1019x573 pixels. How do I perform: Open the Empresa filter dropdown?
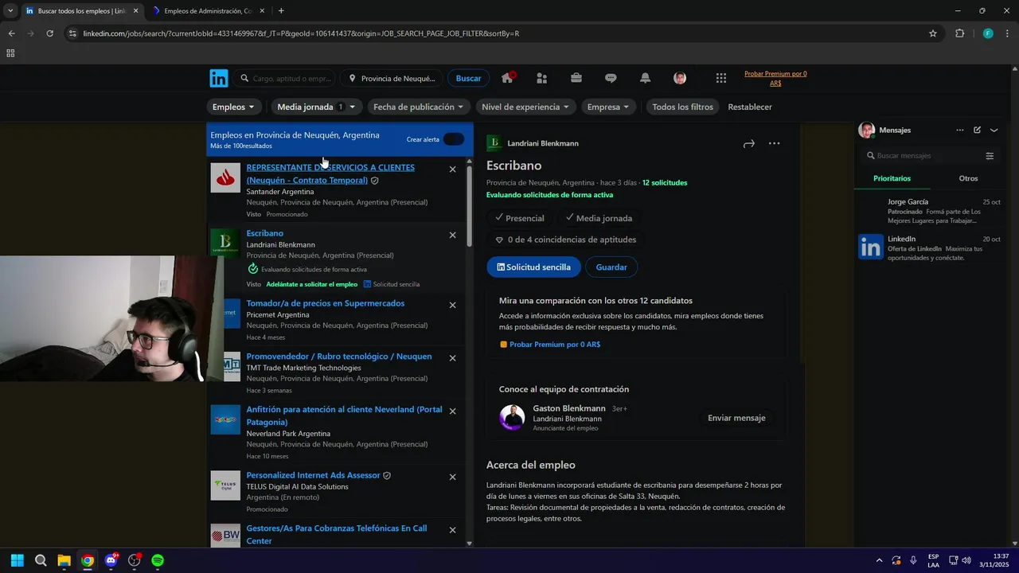click(607, 107)
